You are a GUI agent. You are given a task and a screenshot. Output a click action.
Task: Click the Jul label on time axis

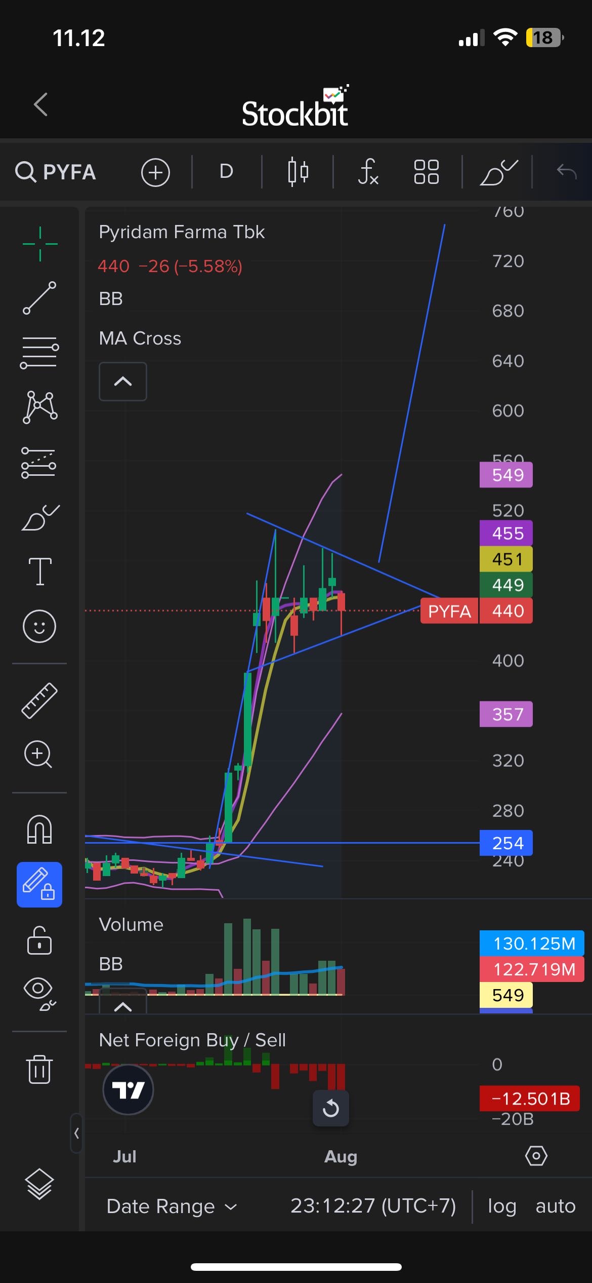(x=124, y=1156)
